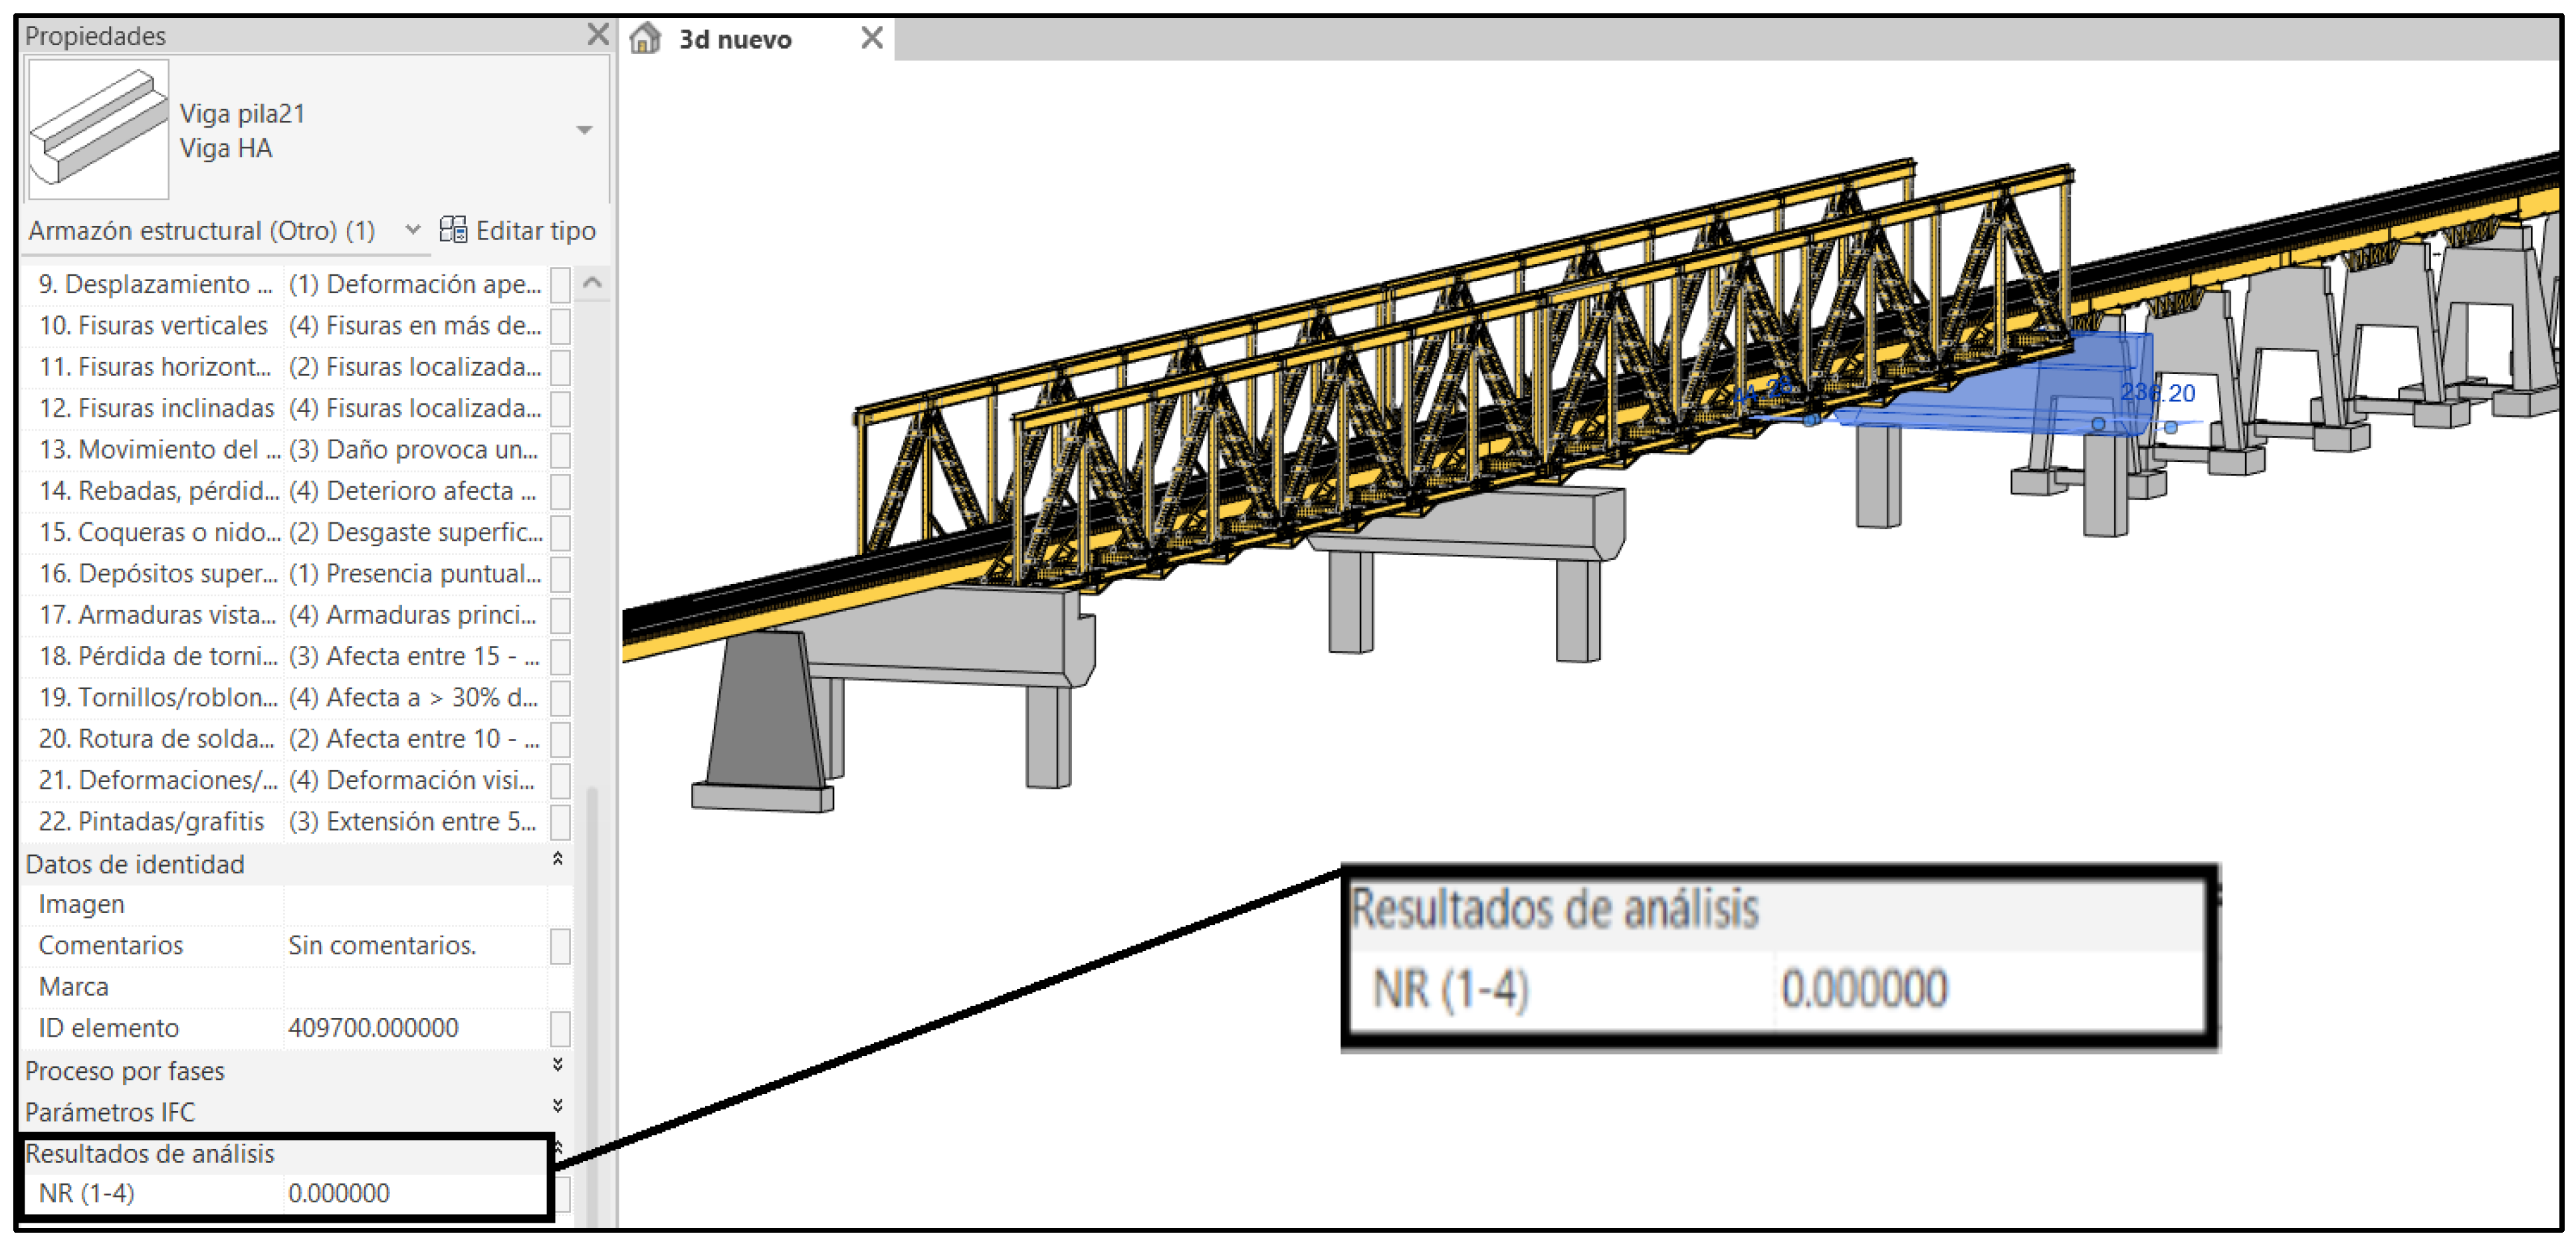Image resolution: width=2576 pixels, height=1246 pixels.
Task: Click the Viga pila21 type thumbnail
Action: 98,129
